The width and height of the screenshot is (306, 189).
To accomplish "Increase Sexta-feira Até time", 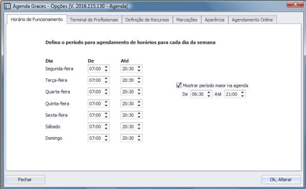I will coord(139,113).
